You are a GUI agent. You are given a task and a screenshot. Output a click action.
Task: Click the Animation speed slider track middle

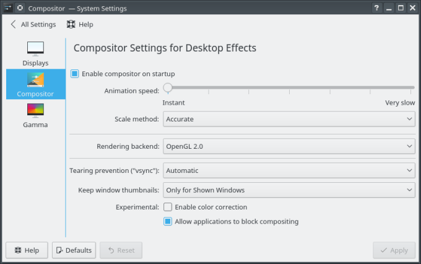click(x=289, y=87)
